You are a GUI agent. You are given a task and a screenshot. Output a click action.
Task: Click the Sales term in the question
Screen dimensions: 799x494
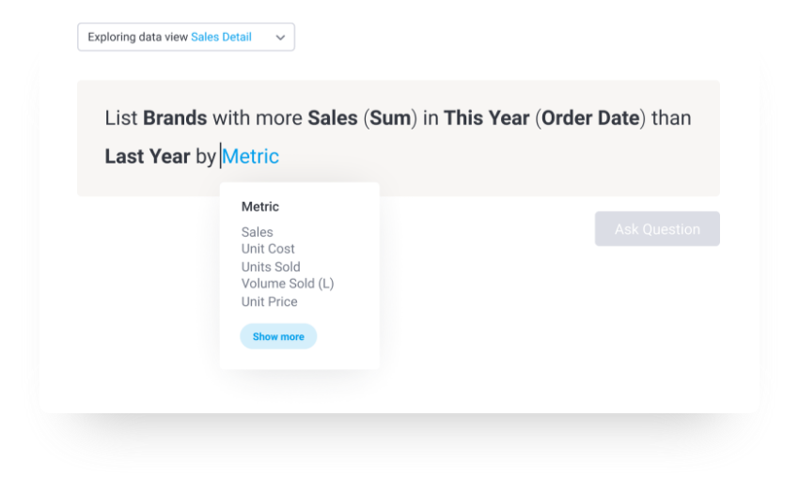pyautogui.click(x=332, y=118)
